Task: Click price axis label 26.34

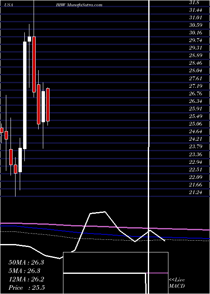Action: tap(196, 101)
